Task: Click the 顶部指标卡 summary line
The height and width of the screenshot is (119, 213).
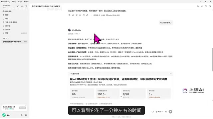Action: click(x=105, y=44)
